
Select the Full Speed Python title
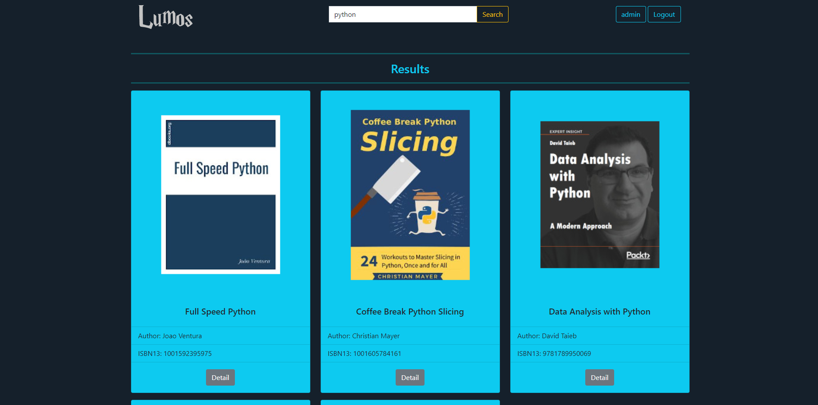coord(220,312)
